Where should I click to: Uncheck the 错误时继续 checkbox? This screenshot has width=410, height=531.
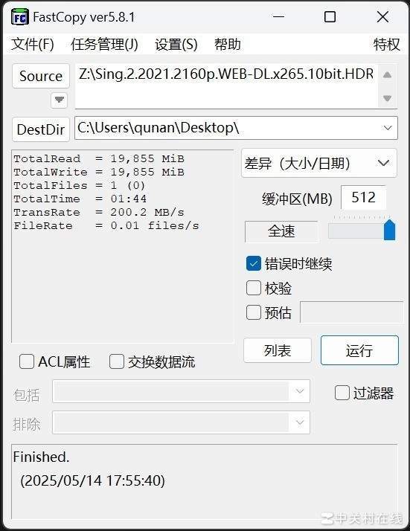click(254, 263)
